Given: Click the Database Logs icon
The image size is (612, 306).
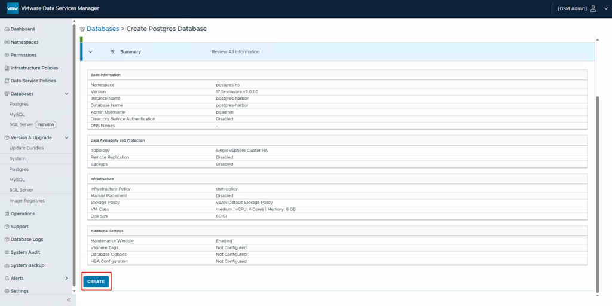Looking at the screenshot, I should 7,239.
